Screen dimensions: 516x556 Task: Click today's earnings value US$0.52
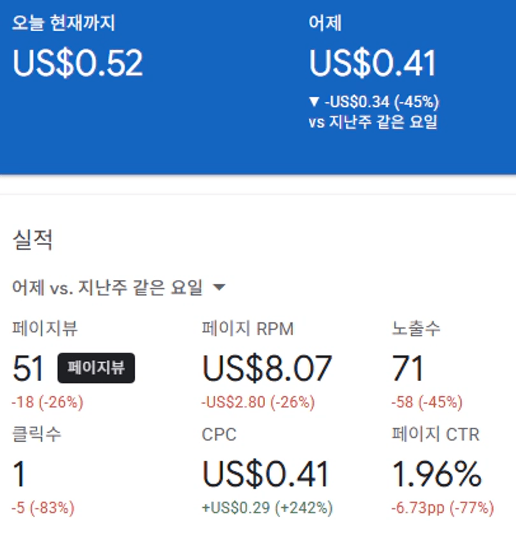point(78,62)
